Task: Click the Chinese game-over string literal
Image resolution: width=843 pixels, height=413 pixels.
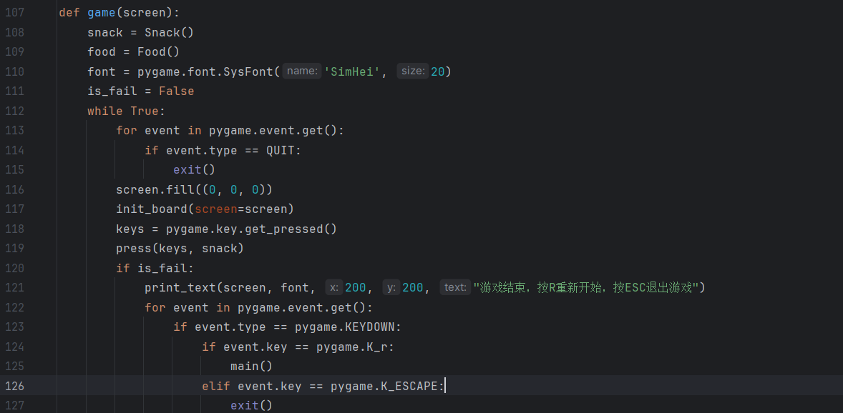Action: [586, 288]
